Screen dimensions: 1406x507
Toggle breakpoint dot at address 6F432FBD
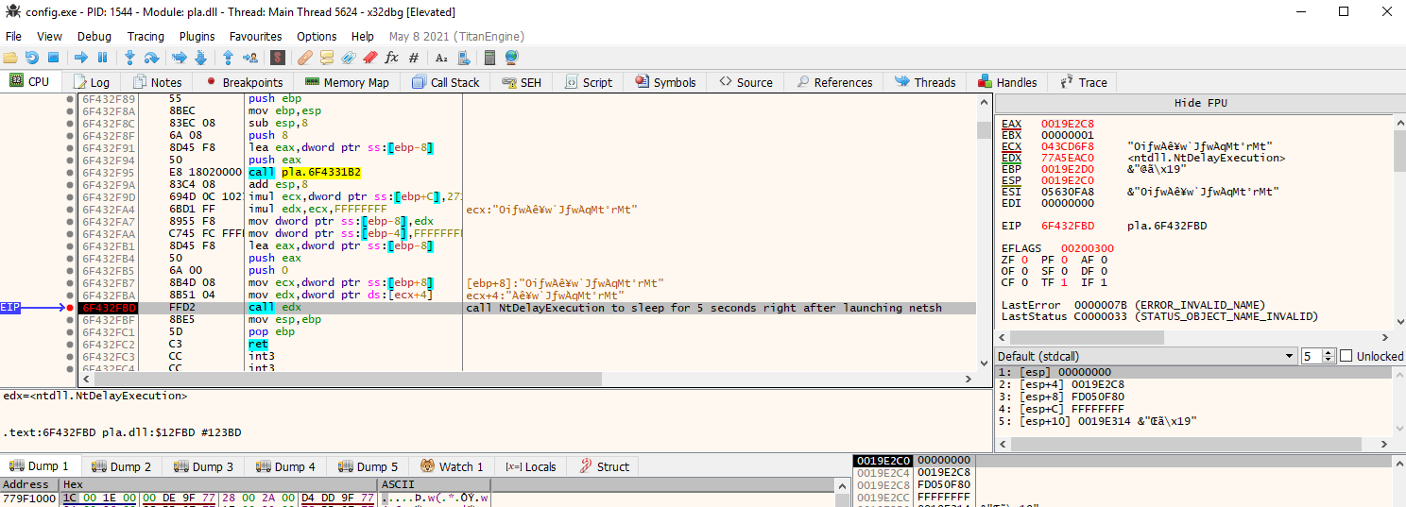70,308
